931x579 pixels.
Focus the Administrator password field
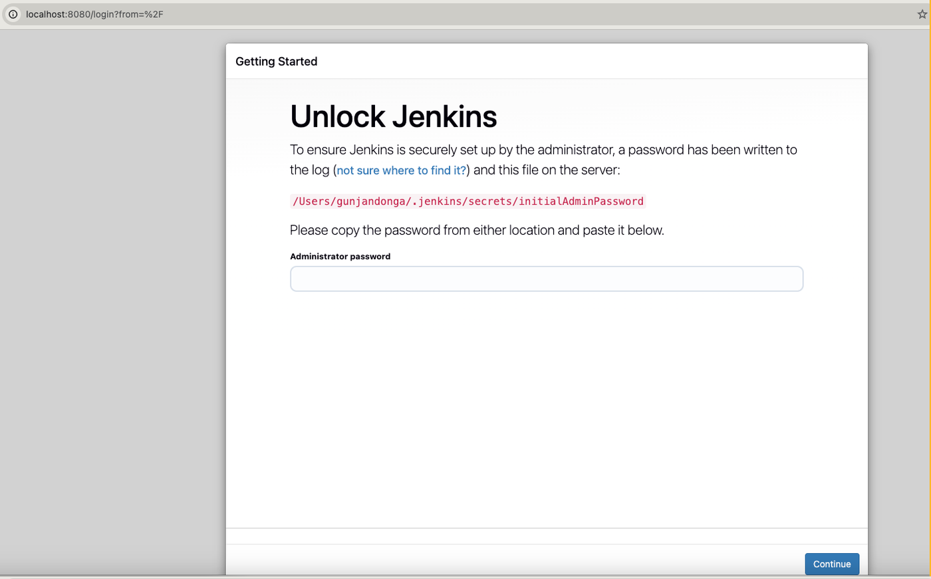[x=547, y=279]
